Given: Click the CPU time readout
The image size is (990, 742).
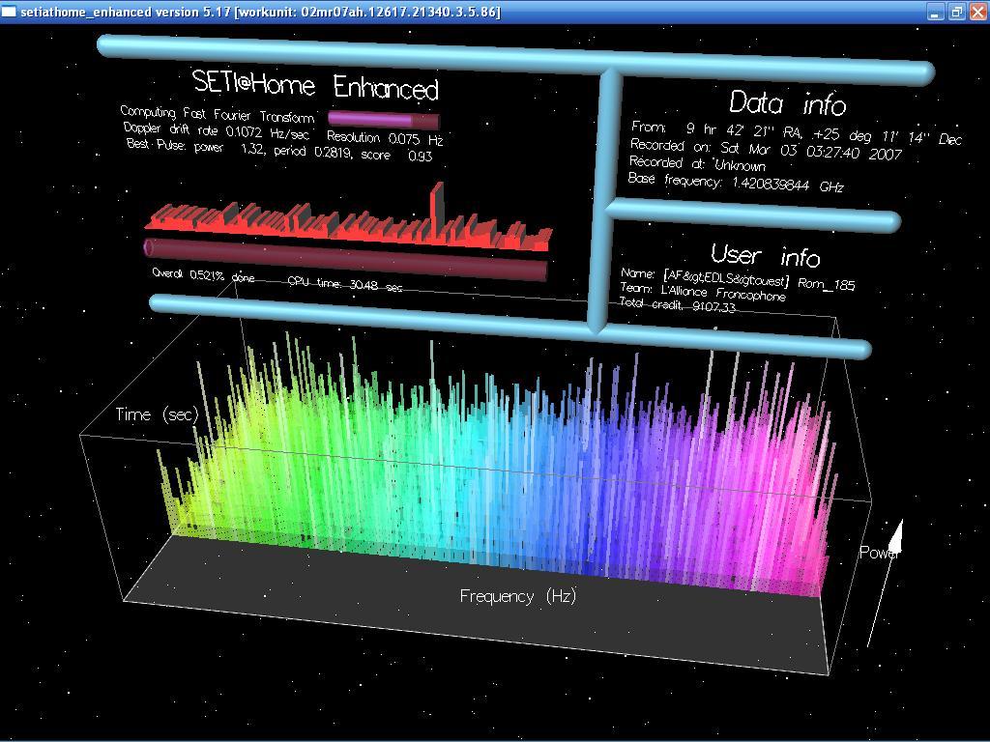Looking at the screenshot, I should coord(344,284).
